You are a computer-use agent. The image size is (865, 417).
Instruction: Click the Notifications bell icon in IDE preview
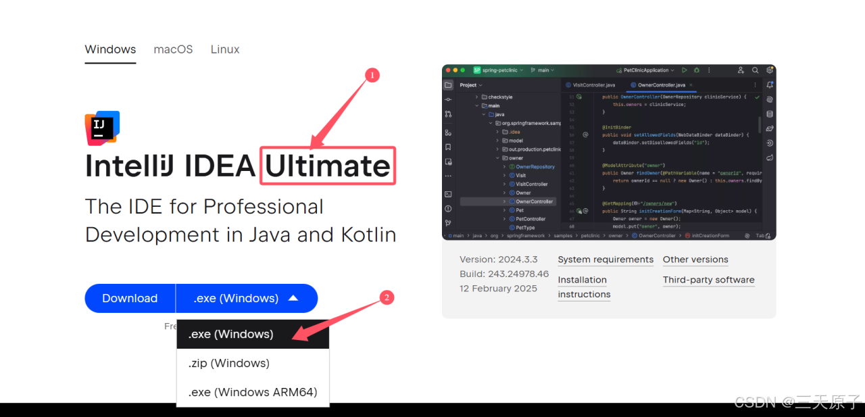click(770, 85)
